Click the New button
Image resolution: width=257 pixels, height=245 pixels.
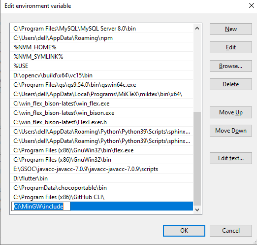pyautogui.click(x=231, y=29)
